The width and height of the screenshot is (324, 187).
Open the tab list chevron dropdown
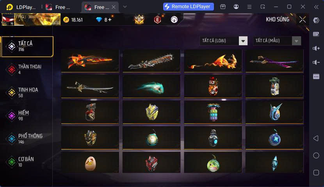[125, 7]
